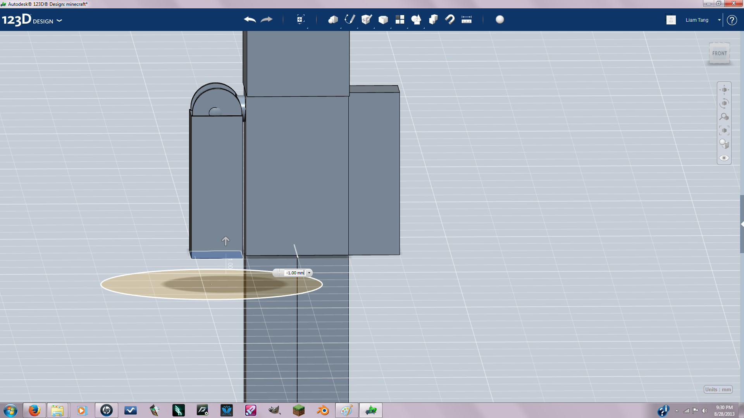Open the Material sphere tool
This screenshot has width=744, height=418.
coord(500,19)
